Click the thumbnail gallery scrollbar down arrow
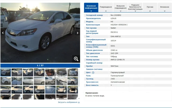This screenshot has width=172, height=108. (x=79, y=99)
